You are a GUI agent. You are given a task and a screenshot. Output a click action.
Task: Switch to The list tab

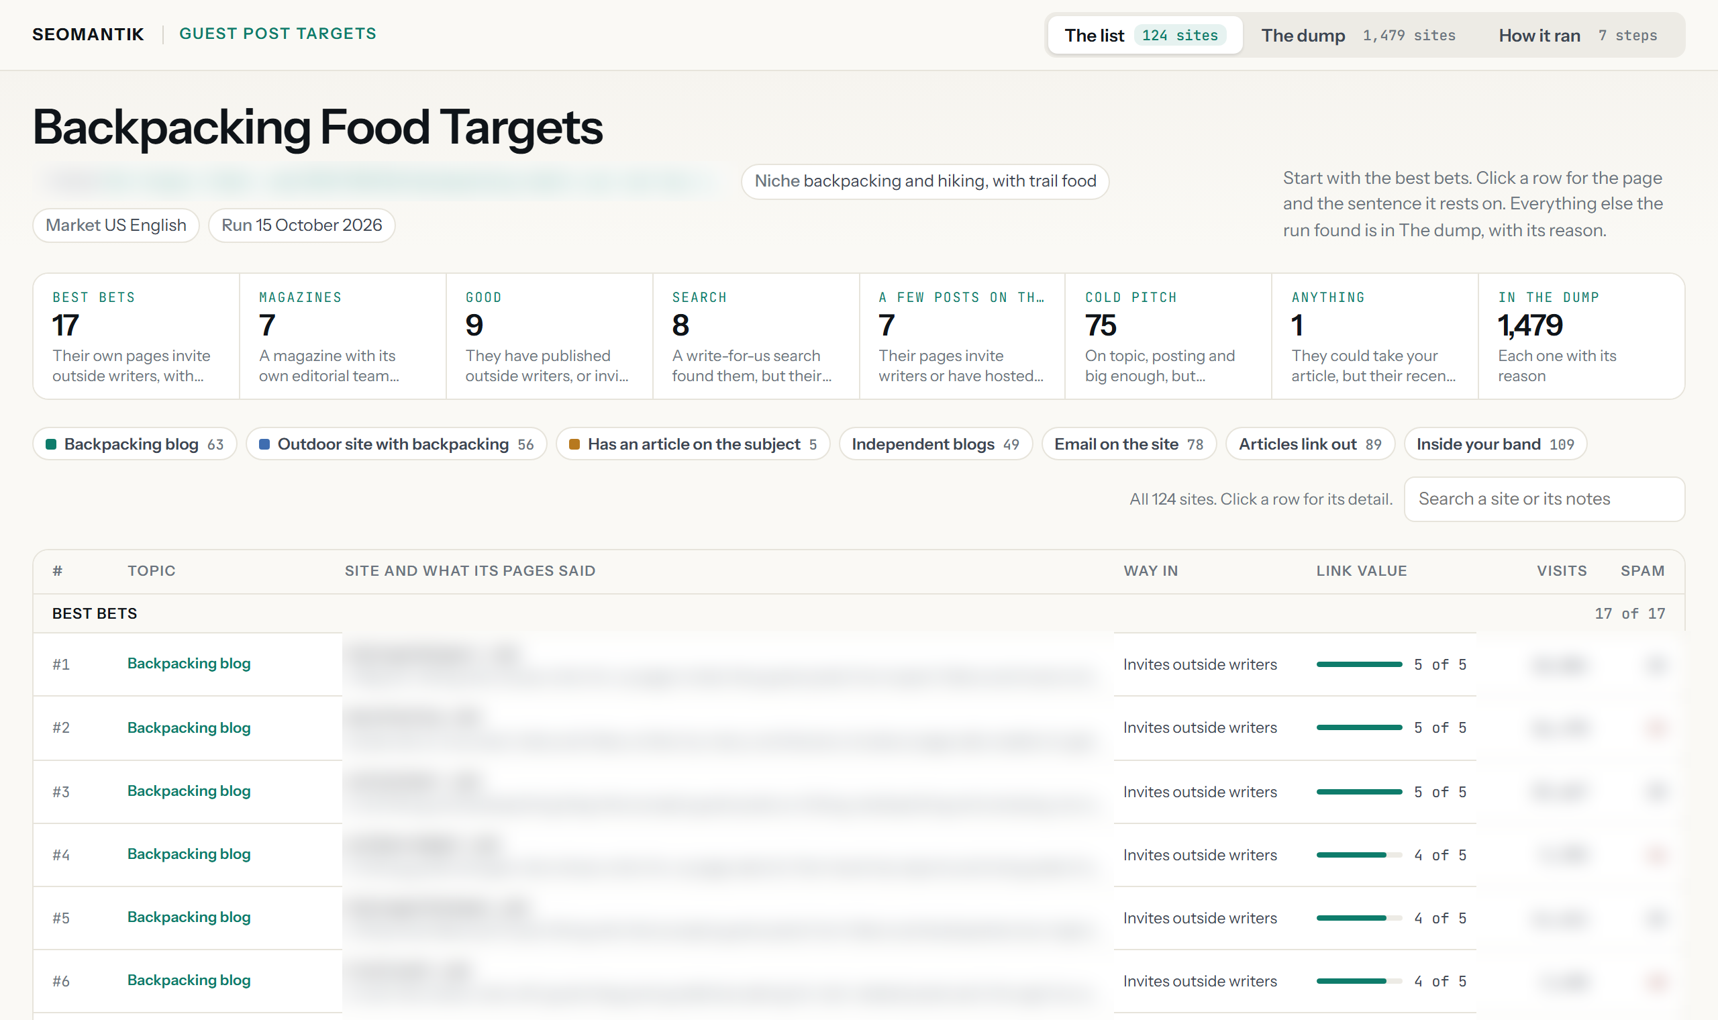[x=1145, y=35]
